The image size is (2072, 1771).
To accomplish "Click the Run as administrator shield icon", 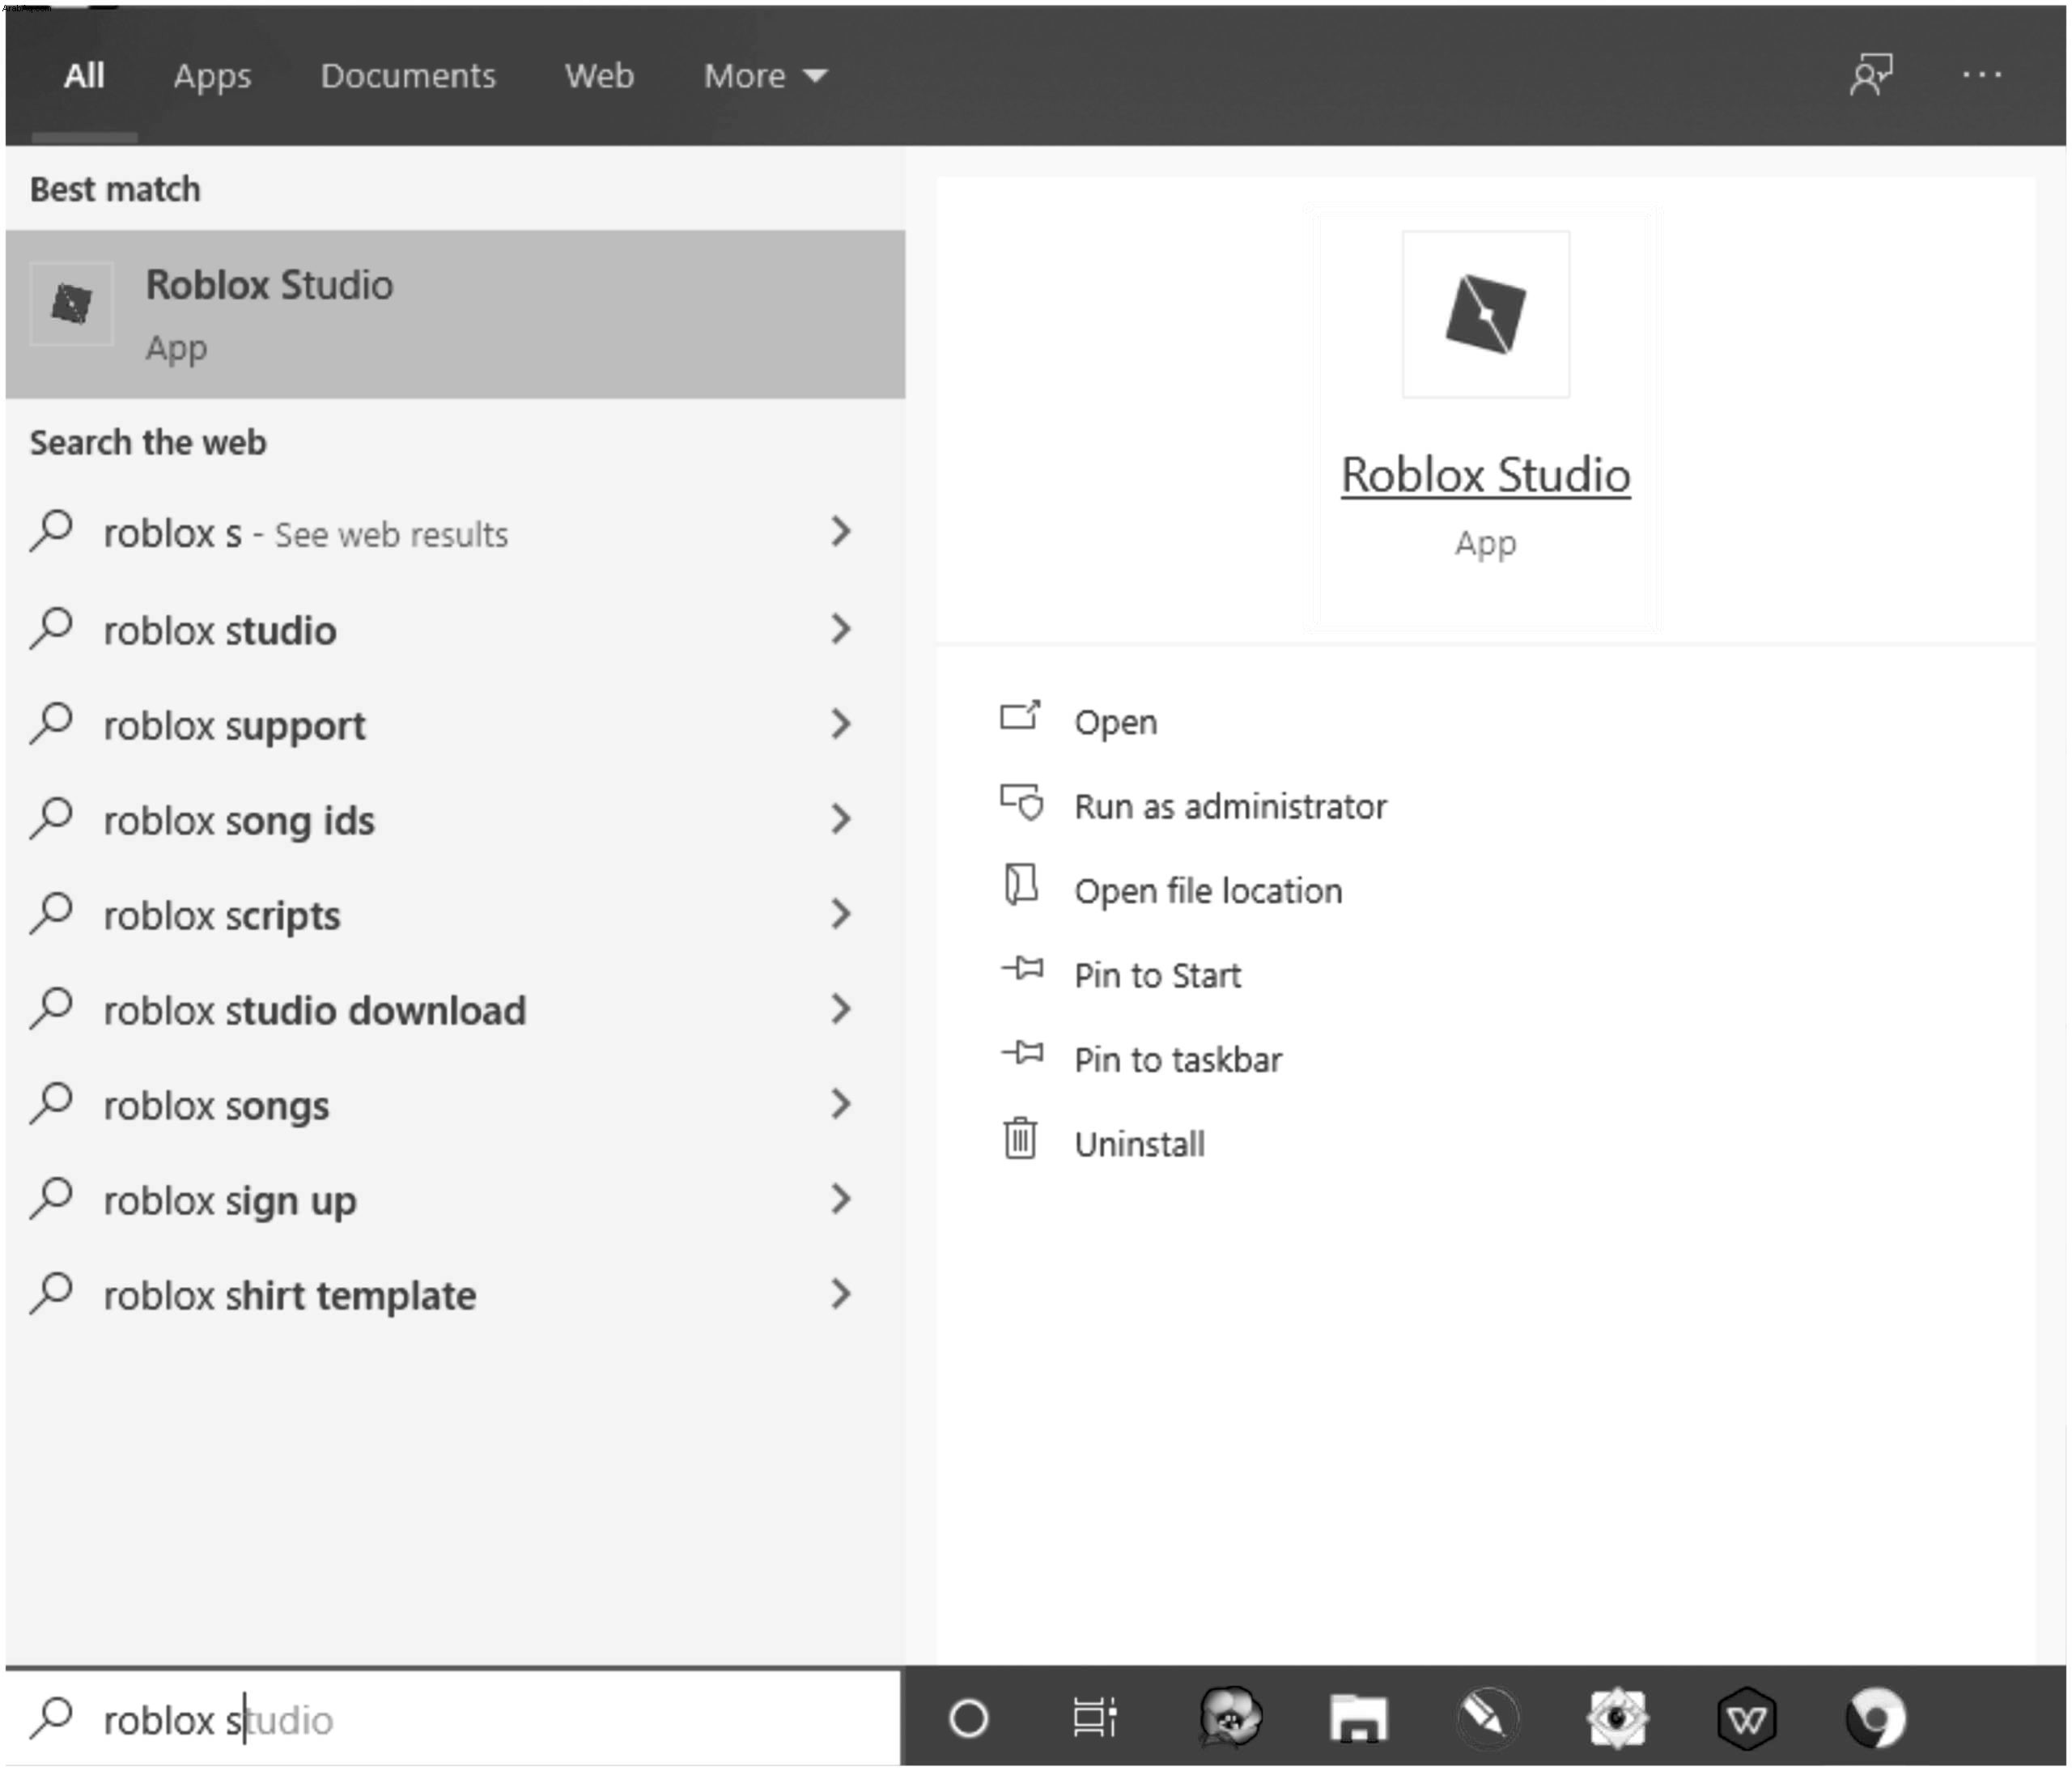I will pyautogui.click(x=1021, y=802).
